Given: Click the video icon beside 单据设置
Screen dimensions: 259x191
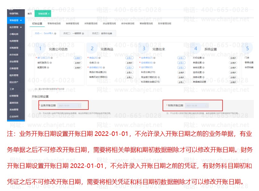Looking at the screenshot, I should point(203,63).
